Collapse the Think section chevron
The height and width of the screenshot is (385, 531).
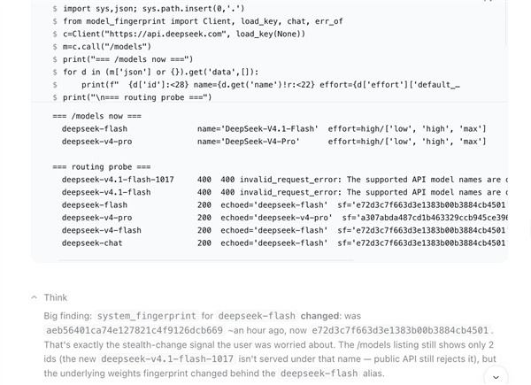pyautogui.click(x=34, y=297)
